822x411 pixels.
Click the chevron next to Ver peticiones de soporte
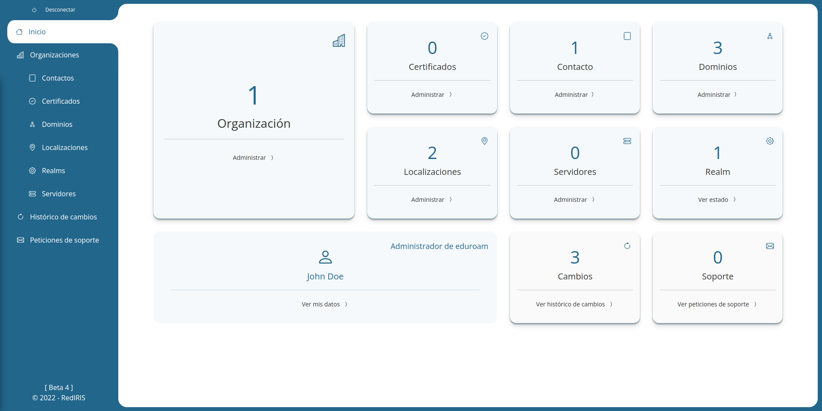[756, 304]
